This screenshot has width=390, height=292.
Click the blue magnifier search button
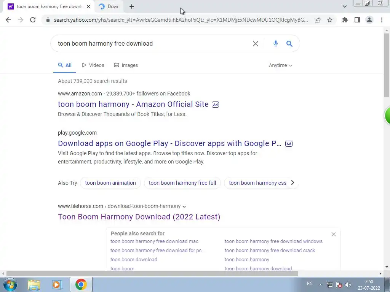(x=289, y=44)
